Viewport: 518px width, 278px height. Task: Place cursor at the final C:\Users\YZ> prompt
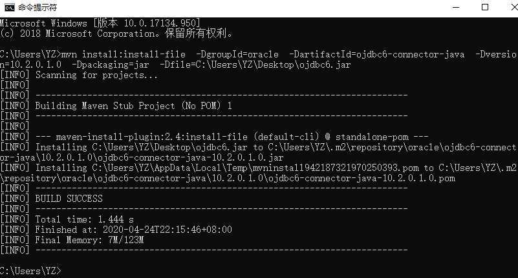coord(30,271)
